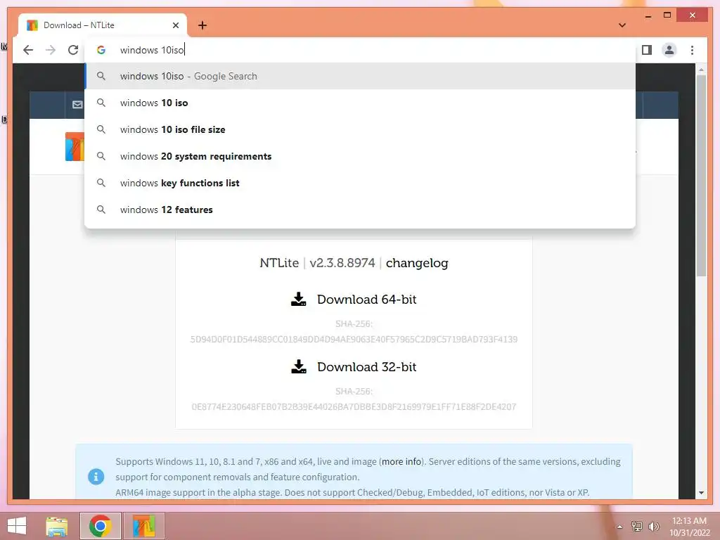Click the download icon beside 64-bit
The image size is (720, 540).
pyautogui.click(x=298, y=300)
